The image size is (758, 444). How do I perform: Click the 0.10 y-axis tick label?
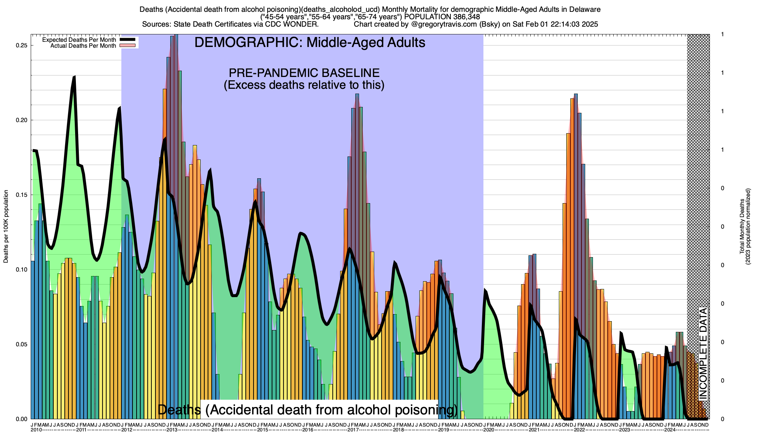click(x=22, y=269)
